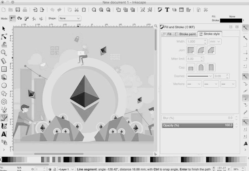Viewport: 249px width, 171px height.
Task: Switch to the Stroke paint tab
Action: [x=185, y=34]
